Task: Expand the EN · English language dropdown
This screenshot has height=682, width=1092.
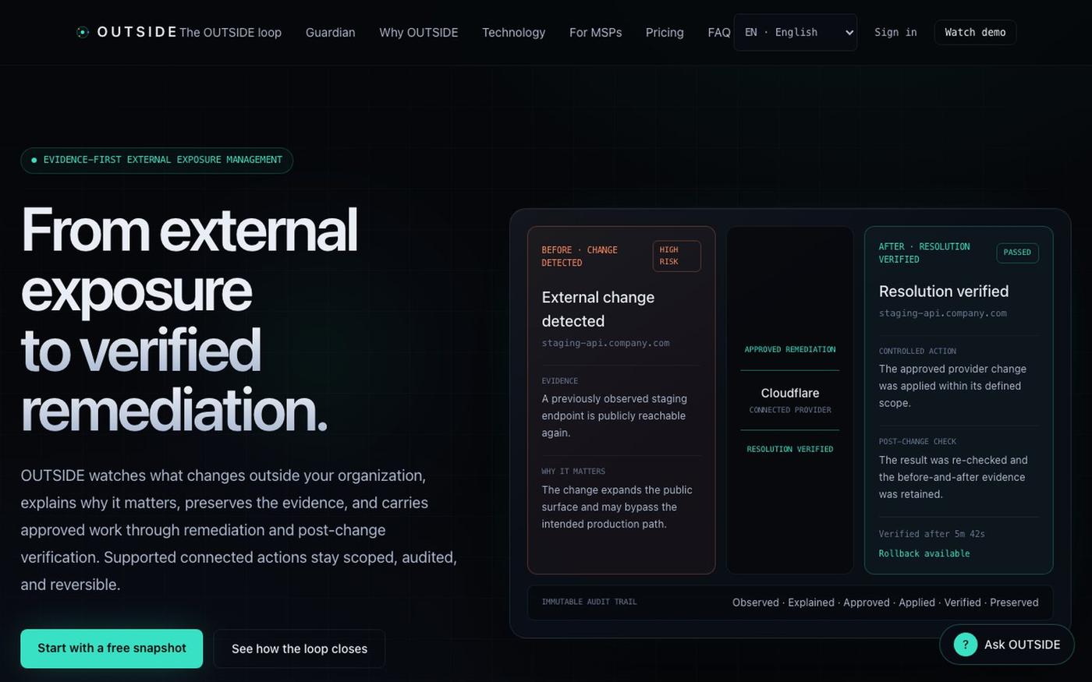Action: [x=795, y=33]
